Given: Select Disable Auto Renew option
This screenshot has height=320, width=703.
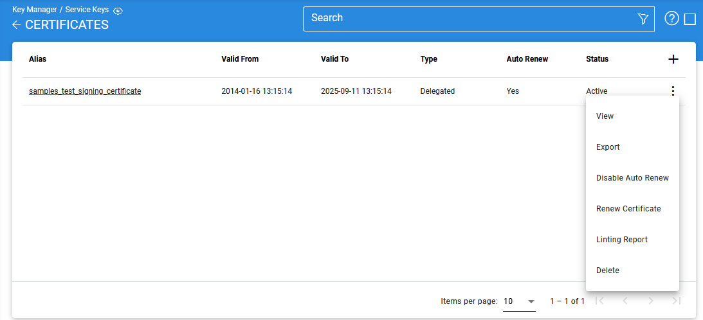Looking at the screenshot, I should click(632, 178).
